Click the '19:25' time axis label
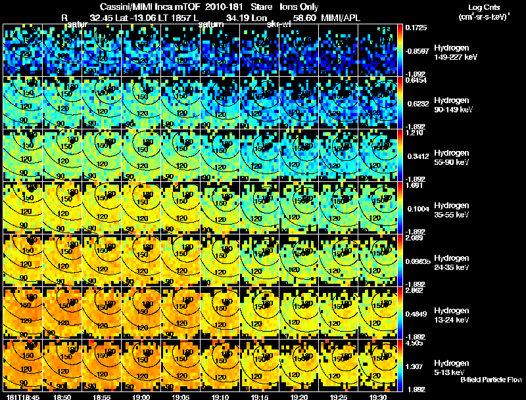This screenshot has width=526, height=400. click(338, 397)
